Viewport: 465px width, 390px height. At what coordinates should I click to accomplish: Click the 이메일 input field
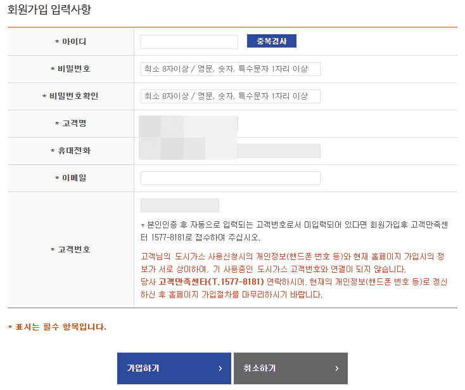231,178
